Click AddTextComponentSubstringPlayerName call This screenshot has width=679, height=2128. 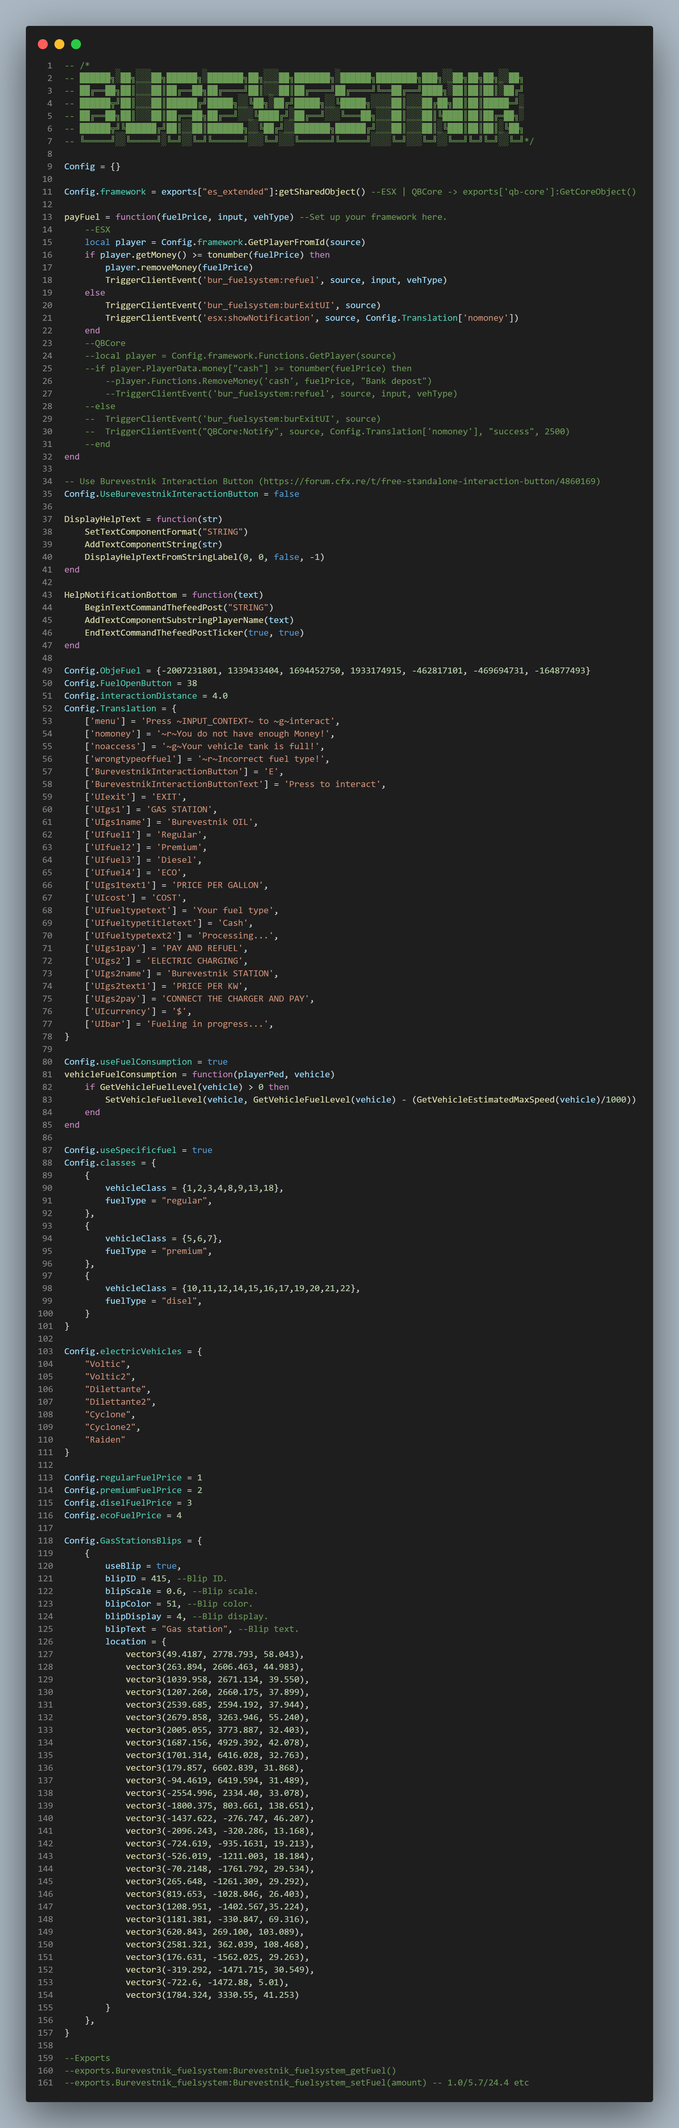(x=189, y=620)
